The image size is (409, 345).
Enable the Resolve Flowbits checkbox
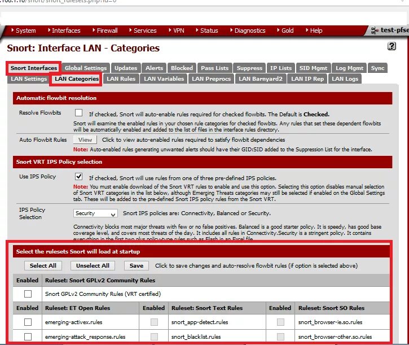(x=78, y=113)
